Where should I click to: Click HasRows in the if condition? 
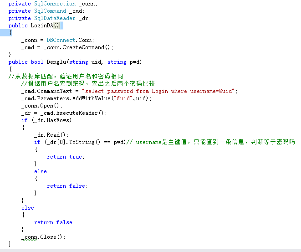58,120
